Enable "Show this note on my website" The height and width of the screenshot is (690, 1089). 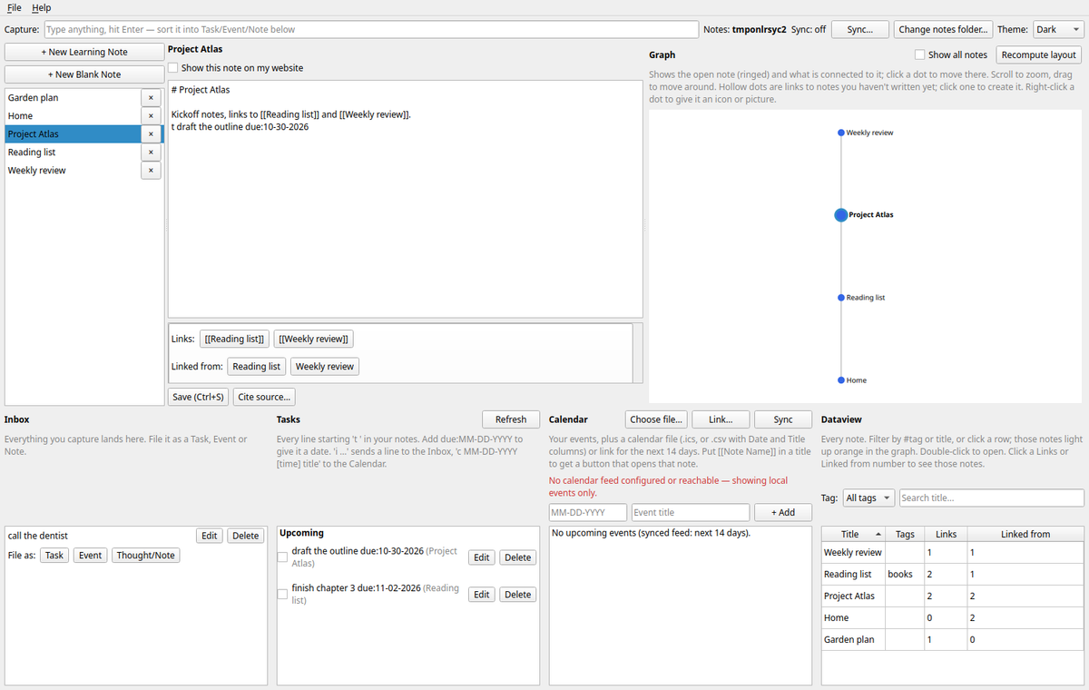point(173,68)
